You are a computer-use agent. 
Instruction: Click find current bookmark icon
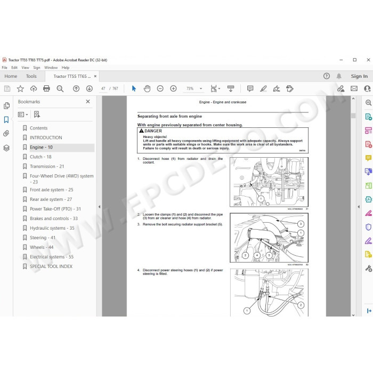tap(37, 115)
